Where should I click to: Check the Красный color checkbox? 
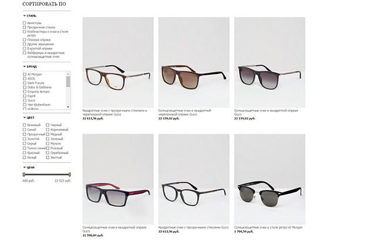tap(24, 153)
